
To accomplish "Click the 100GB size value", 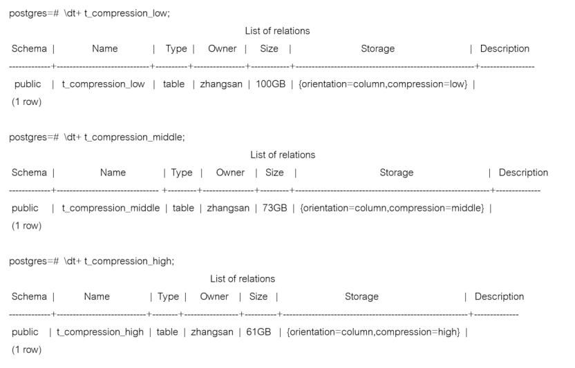I will [271, 84].
